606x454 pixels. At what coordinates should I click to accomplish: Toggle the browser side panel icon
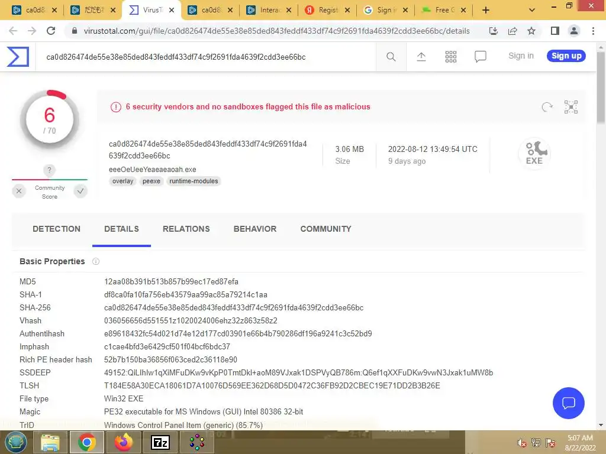pyautogui.click(x=555, y=31)
